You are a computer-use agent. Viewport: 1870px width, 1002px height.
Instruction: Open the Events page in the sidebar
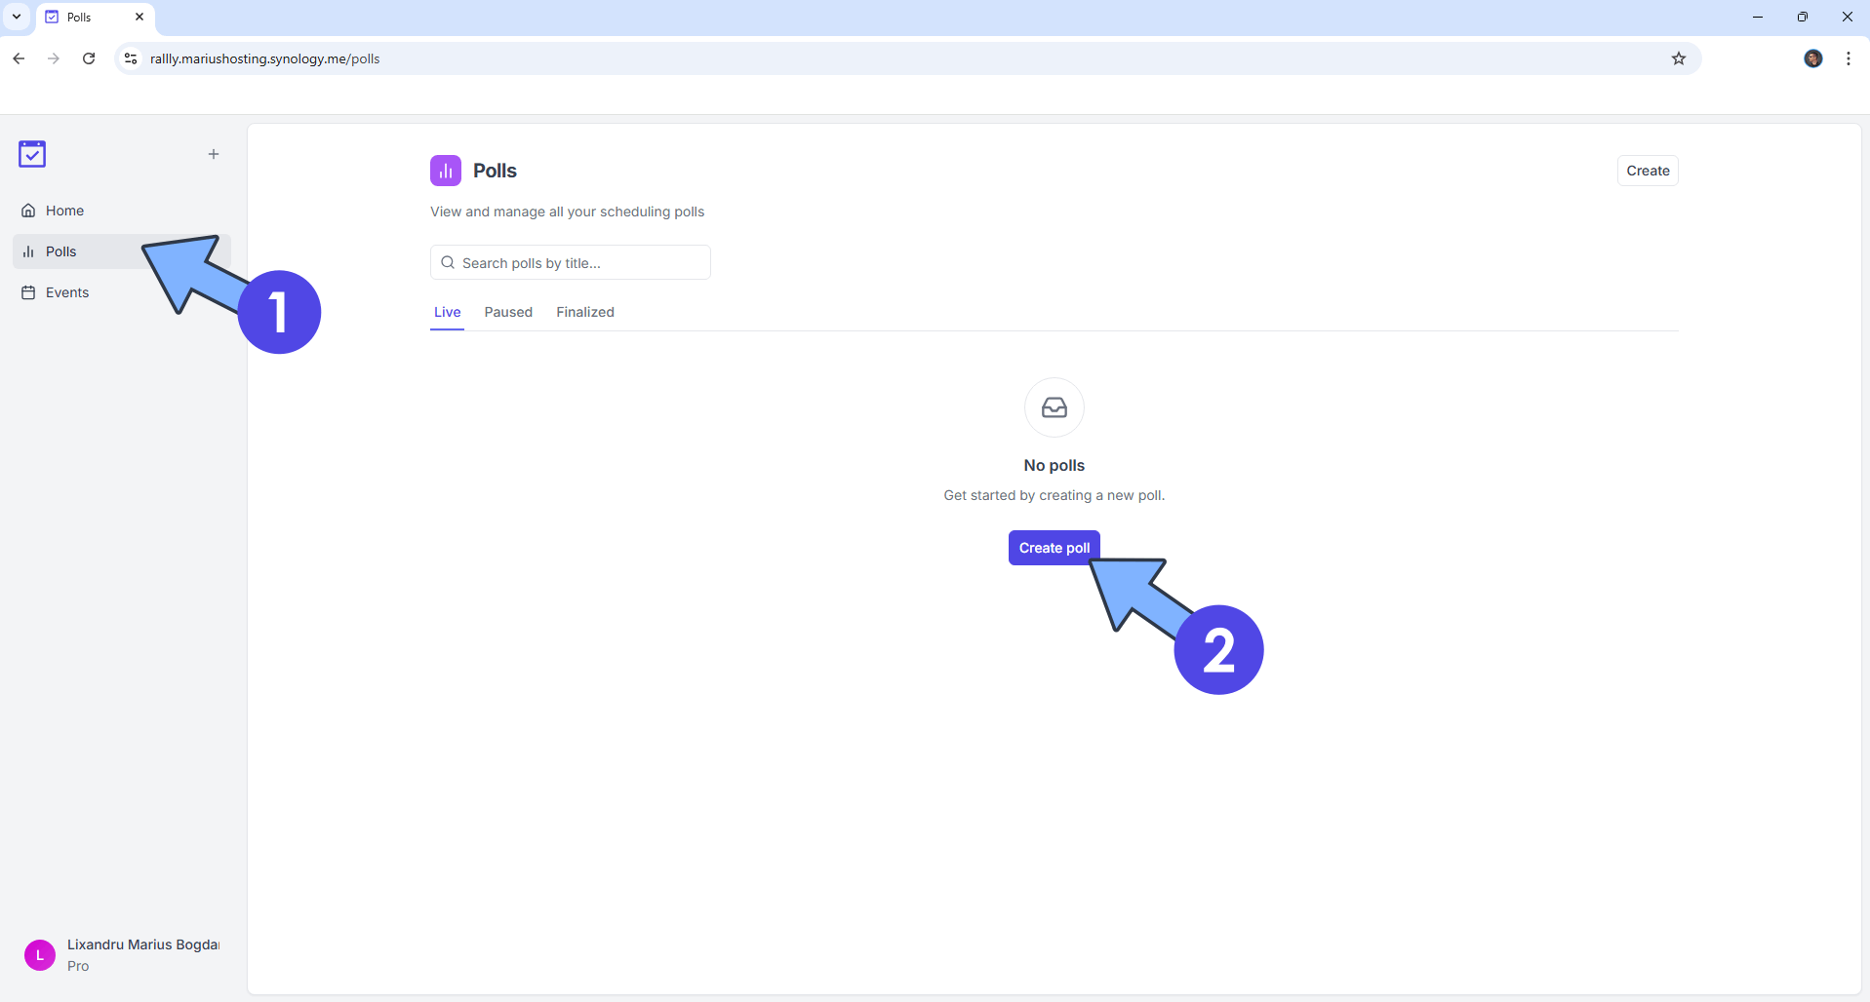click(66, 292)
